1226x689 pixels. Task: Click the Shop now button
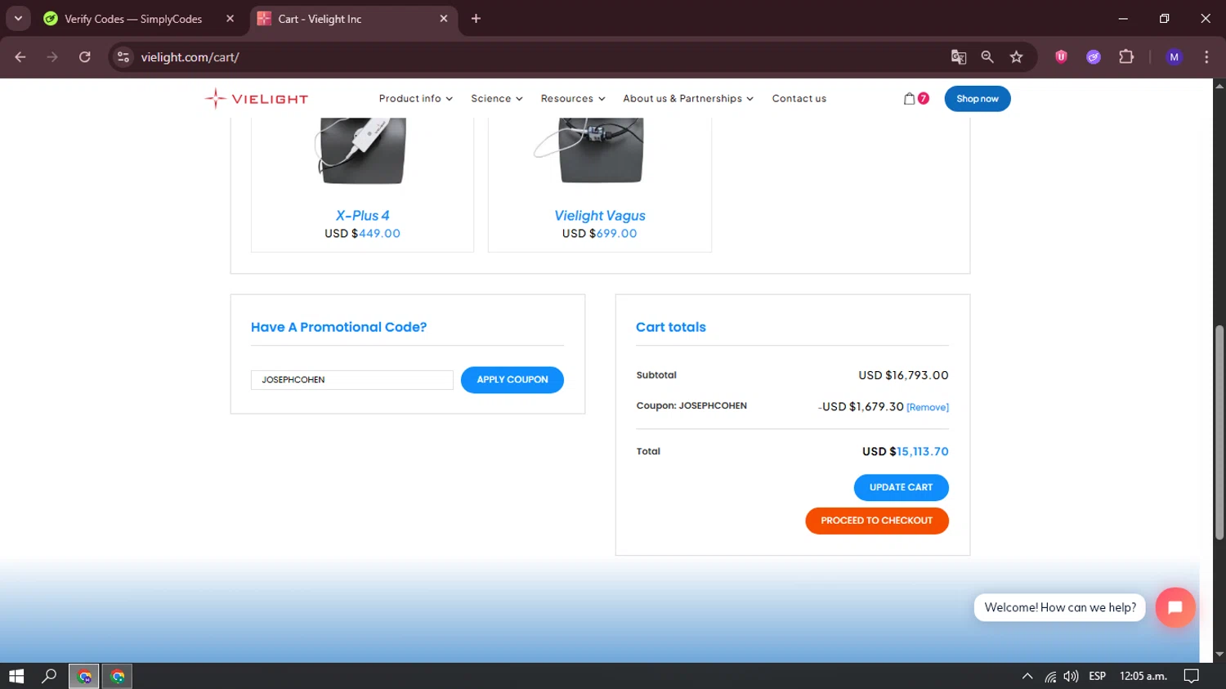tap(978, 99)
